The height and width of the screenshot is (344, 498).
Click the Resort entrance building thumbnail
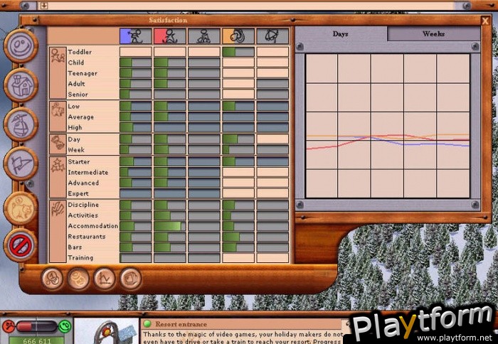[x=106, y=331]
